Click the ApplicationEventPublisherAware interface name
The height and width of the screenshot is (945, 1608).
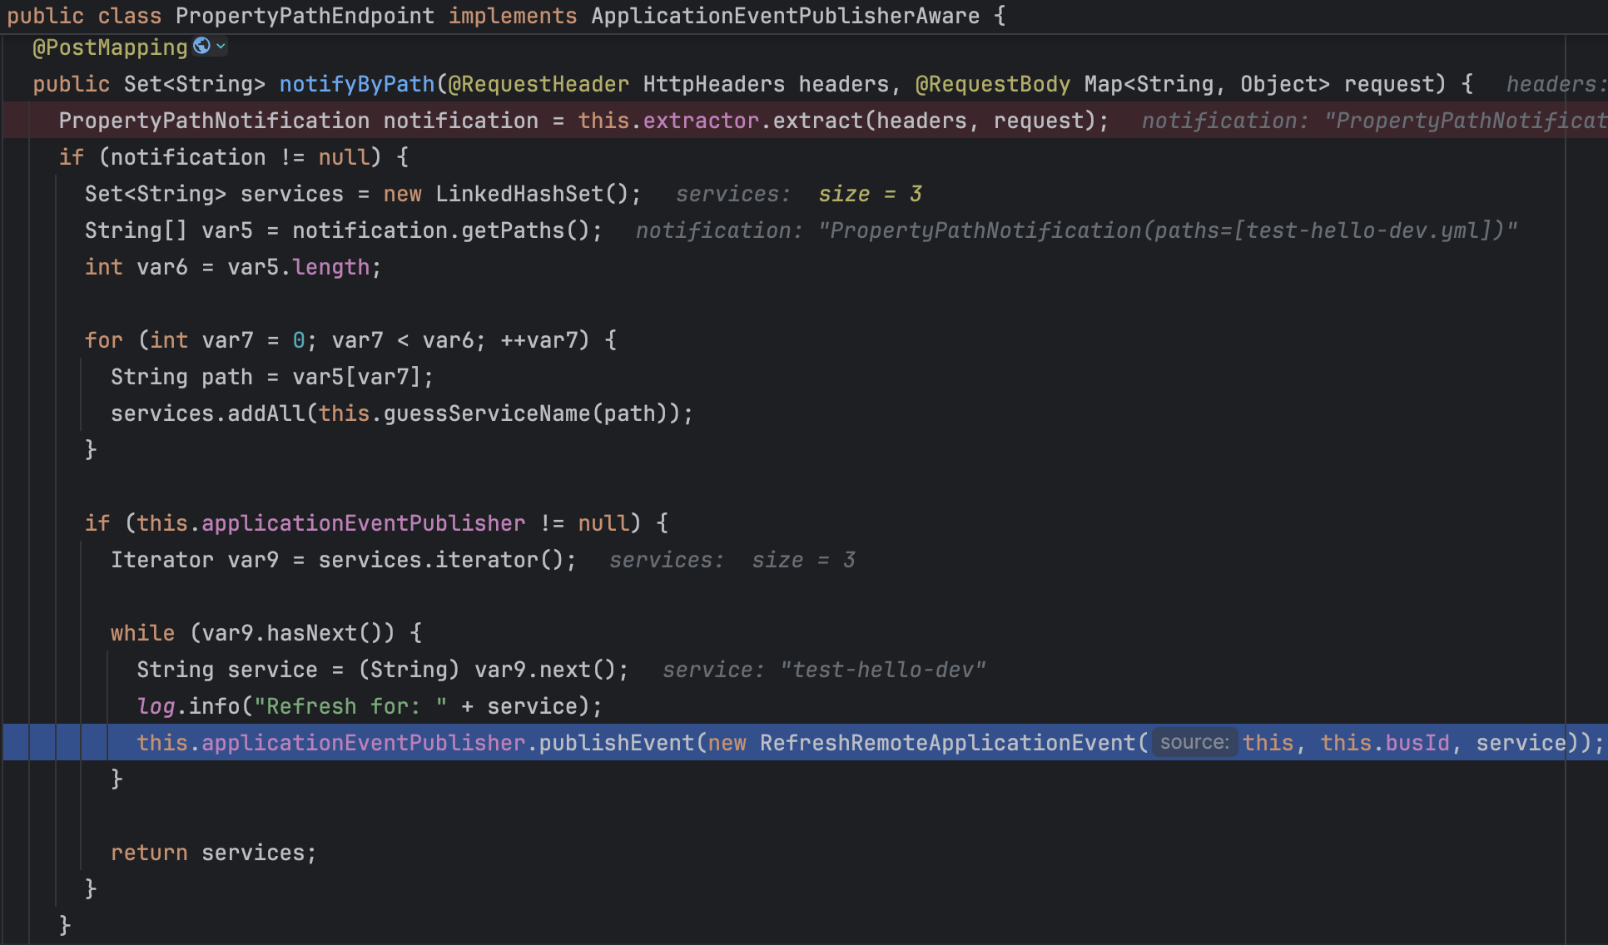pyautogui.click(x=785, y=16)
